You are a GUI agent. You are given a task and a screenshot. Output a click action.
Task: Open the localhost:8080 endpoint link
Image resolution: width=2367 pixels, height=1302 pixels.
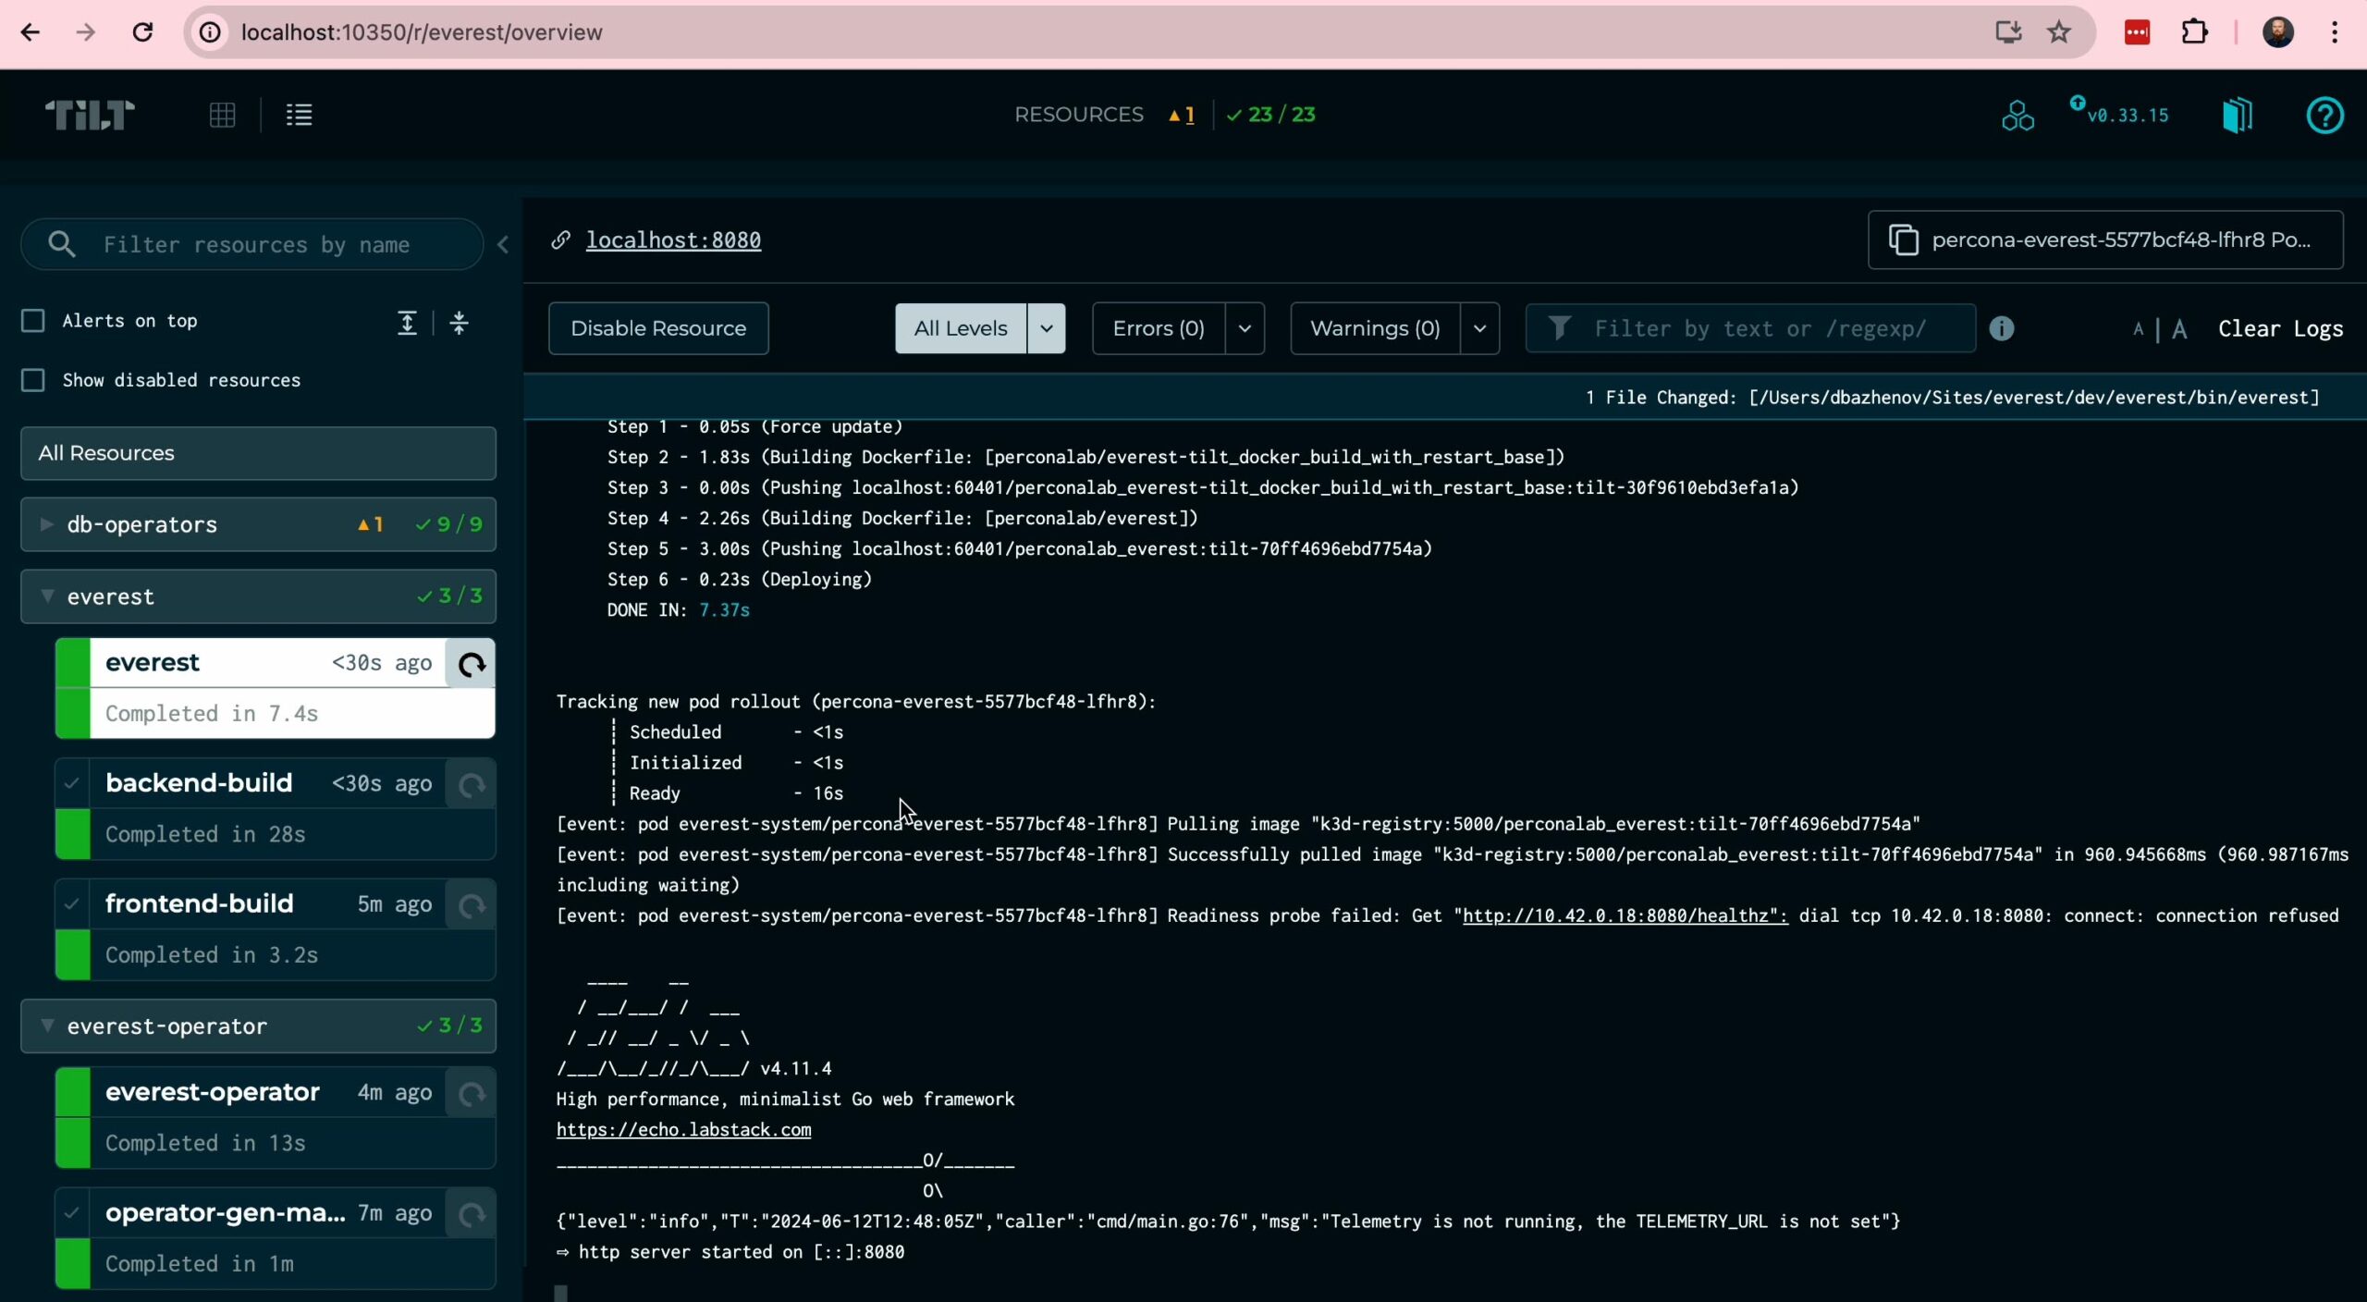point(673,240)
